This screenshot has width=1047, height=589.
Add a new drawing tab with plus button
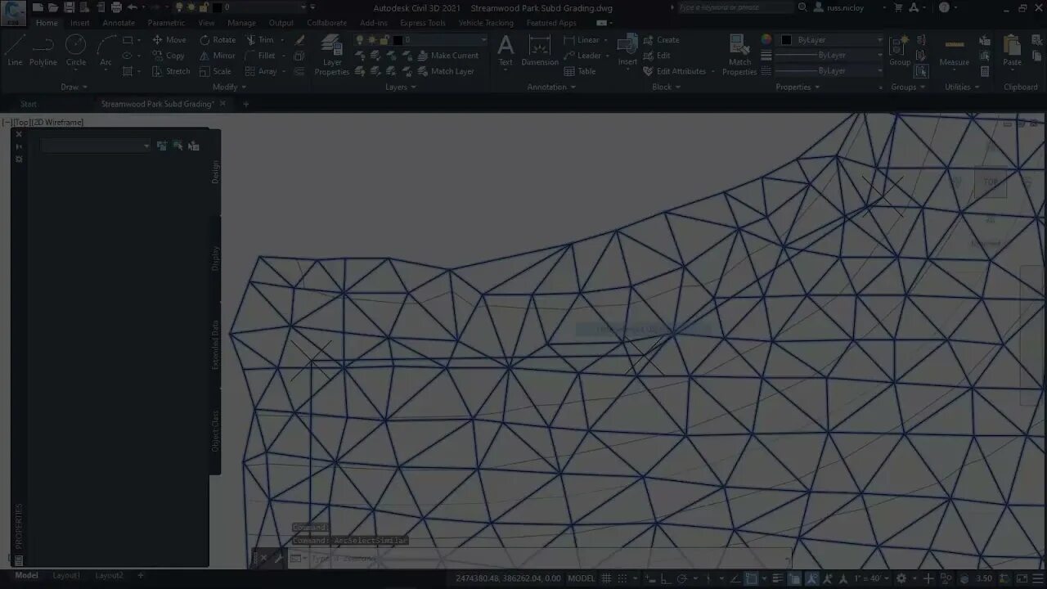click(x=245, y=104)
